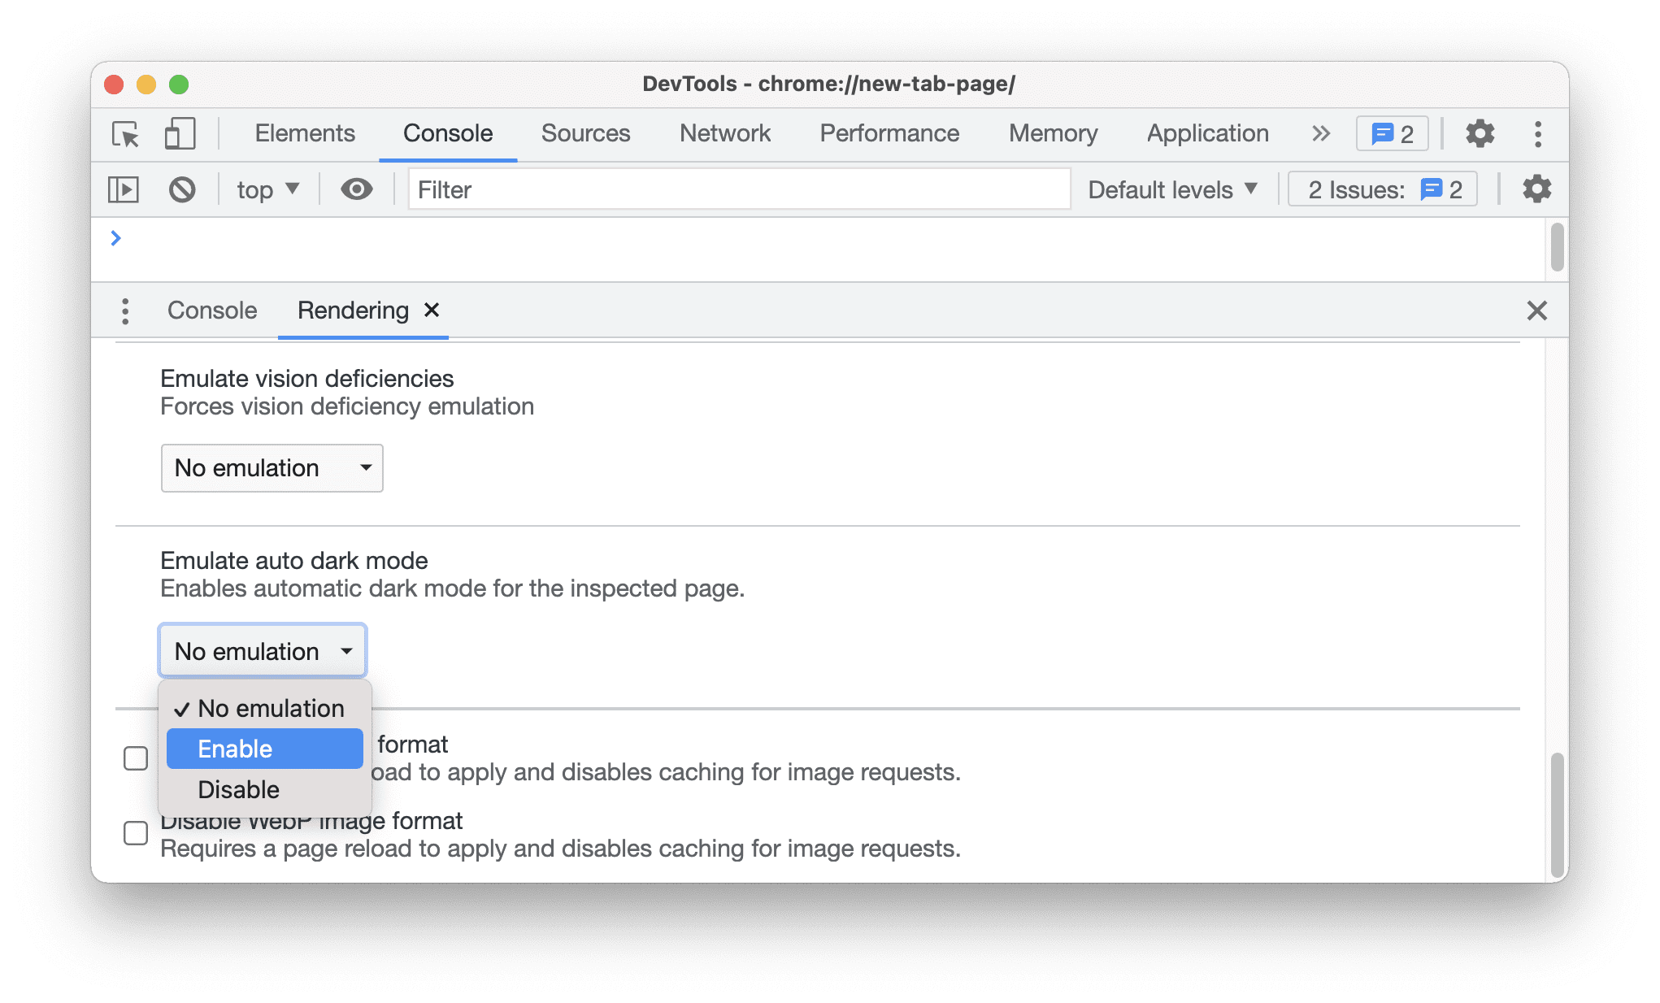Click the double-arrow expand panels icon
The image size is (1660, 1003).
pyautogui.click(x=1321, y=132)
